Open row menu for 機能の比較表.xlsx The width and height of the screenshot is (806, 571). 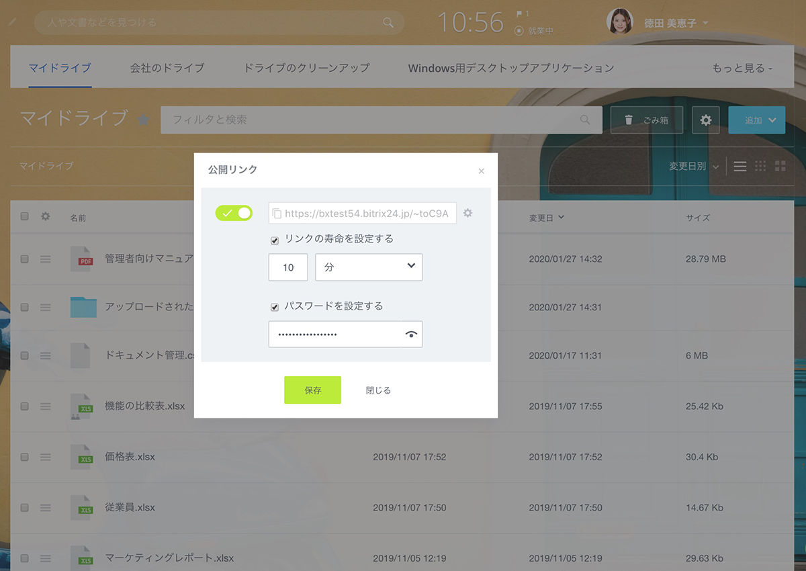point(46,406)
